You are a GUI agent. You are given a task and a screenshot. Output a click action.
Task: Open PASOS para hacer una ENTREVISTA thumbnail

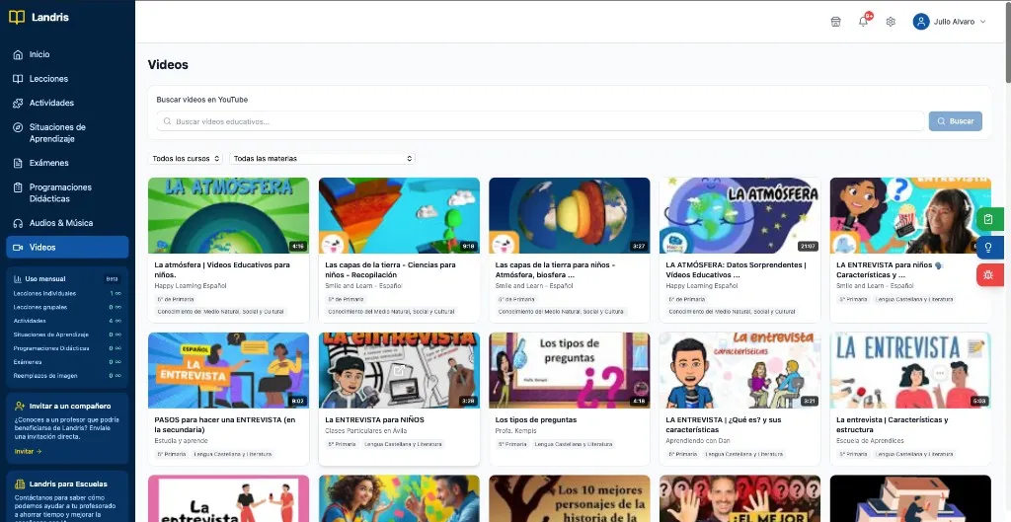pyautogui.click(x=228, y=371)
